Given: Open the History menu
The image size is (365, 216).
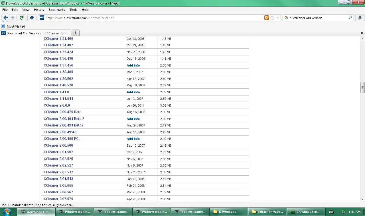Looking at the screenshot, I should tap(39, 10).
